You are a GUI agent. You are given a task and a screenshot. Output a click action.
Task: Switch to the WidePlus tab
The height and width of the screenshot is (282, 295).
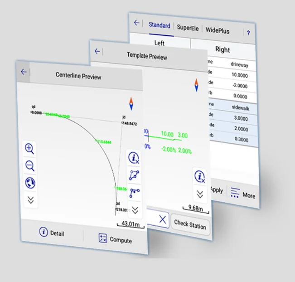click(x=218, y=30)
